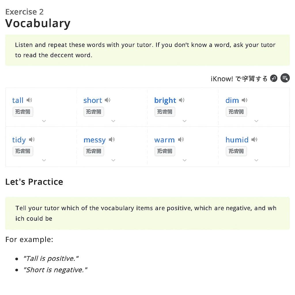This screenshot has height=295, width=295.
Task: Listen to the word dim
Action: point(245,100)
